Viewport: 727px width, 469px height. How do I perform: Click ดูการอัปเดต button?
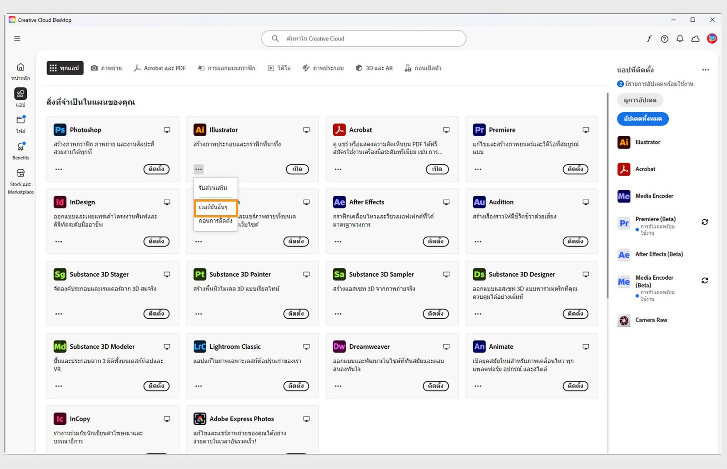640,100
